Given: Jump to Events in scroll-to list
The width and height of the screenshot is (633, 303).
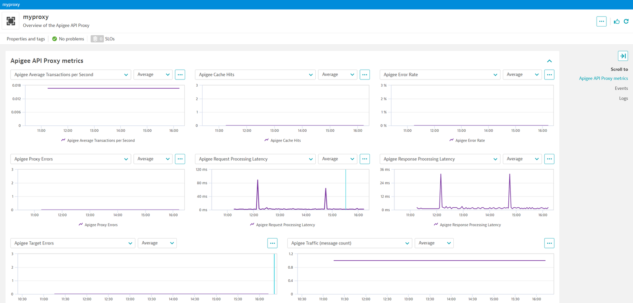Looking at the screenshot, I should [x=621, y=88].
